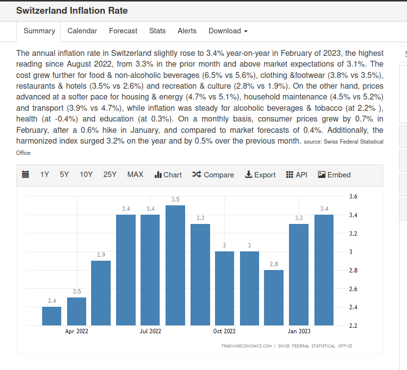
Task: Click the Jul 2022 axis label
Action: click(x=150, y=331)
